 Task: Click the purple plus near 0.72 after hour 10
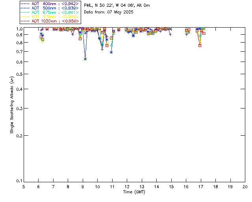click(x=102, y=50)
